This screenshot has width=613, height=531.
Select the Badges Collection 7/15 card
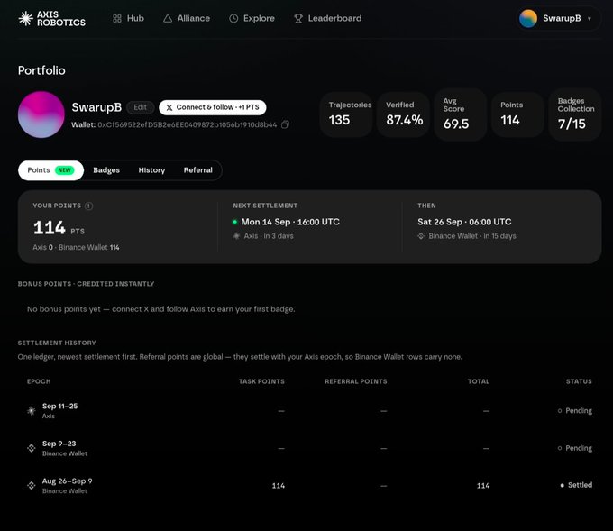tap(575, 114)
